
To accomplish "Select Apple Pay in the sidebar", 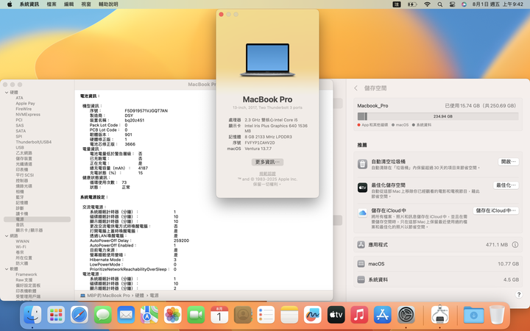I will pos(25,104).
